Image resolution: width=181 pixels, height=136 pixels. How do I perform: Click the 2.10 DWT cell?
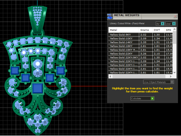[x=158, y=54]
